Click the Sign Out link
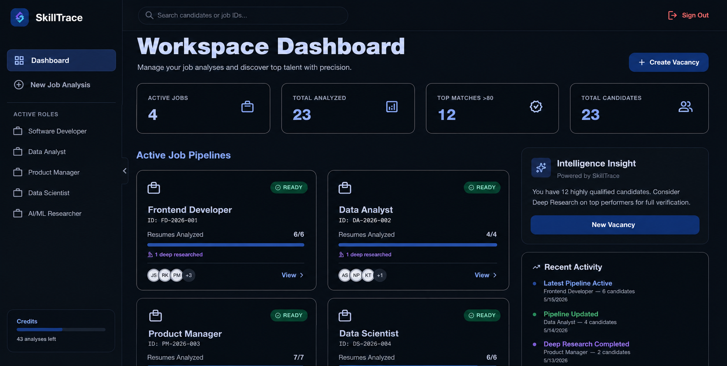727x366 pixels. click(x=688, y=15)
